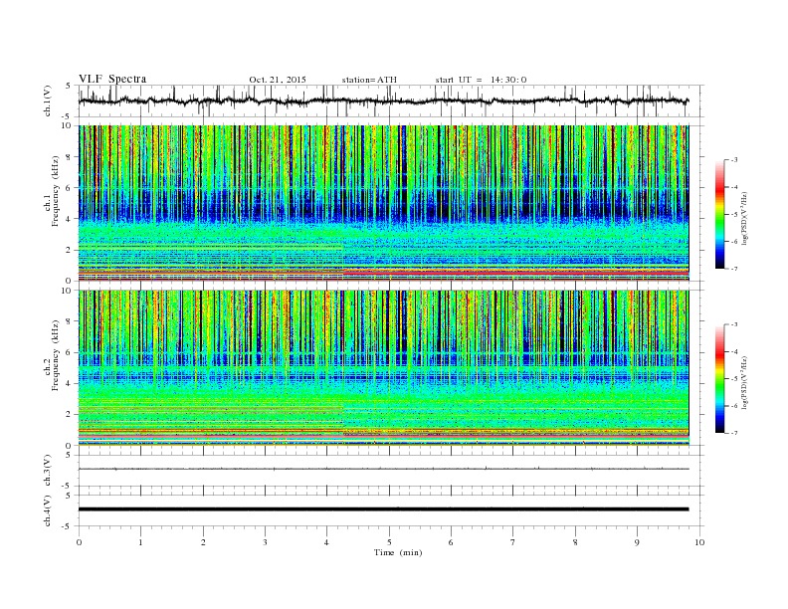Click time axis tick label "5"
The height and width of the screenshot is (609, 788).
point(389,542)
